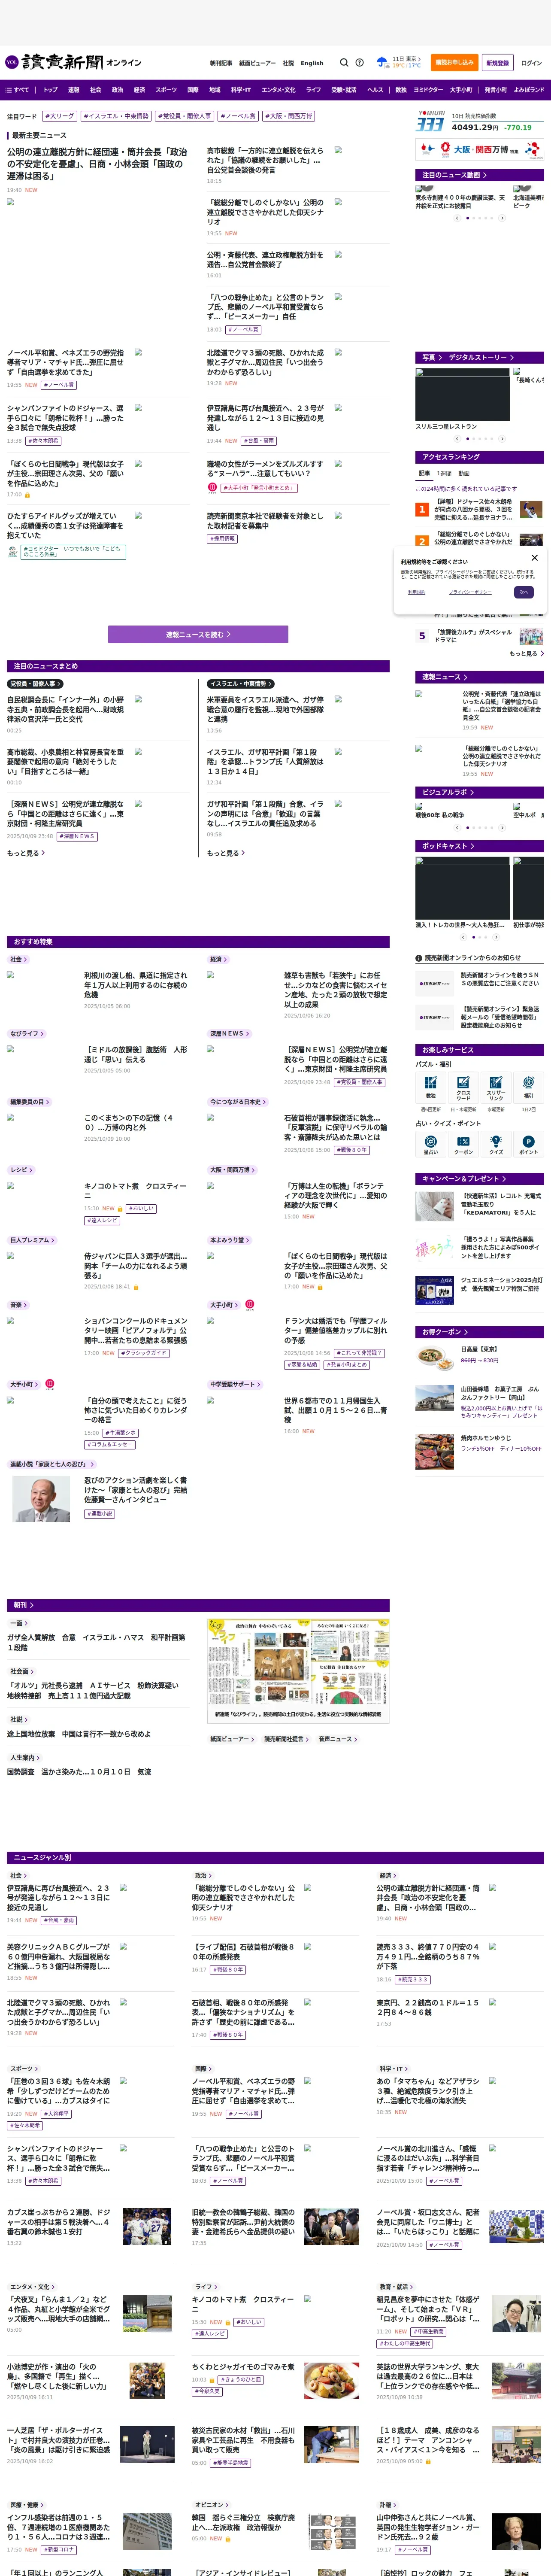The width and height of the screenshot is (551, 2576).
Task: Open the スリル三つ星レストラン dark thumbnail
Action: coord(462,395)
